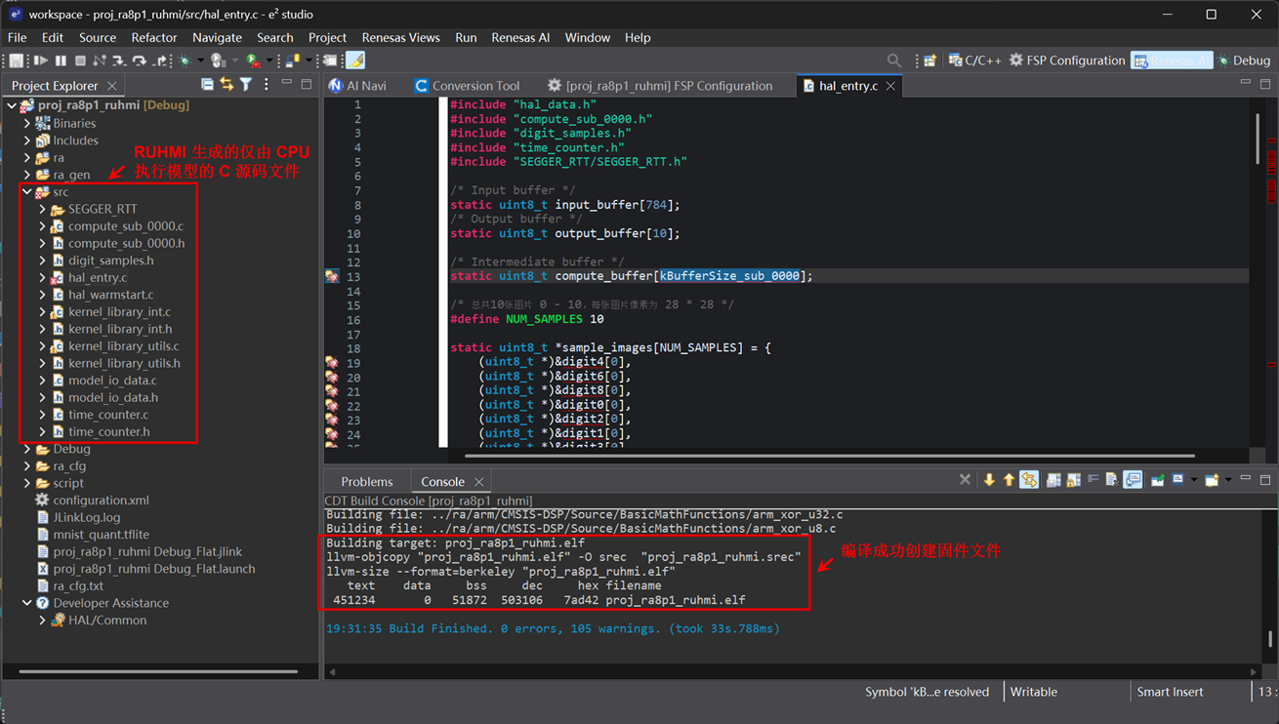Click the Open Perspective icon

(930, 60)
